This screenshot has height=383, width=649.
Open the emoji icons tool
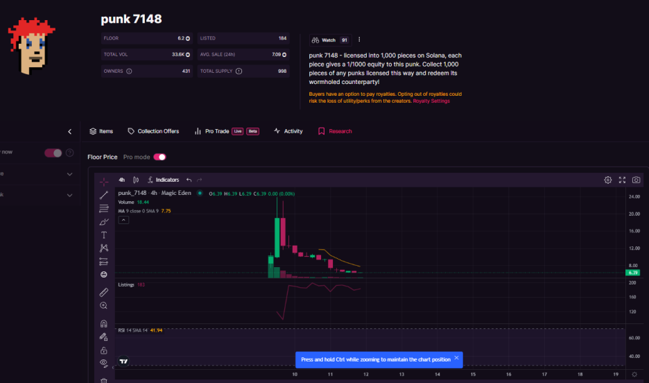(104, 275)
